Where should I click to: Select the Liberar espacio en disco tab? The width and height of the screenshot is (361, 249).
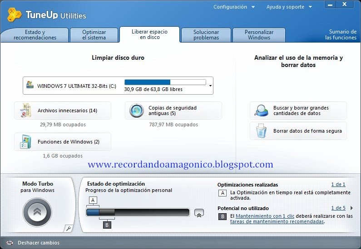(x=150, y=34)
